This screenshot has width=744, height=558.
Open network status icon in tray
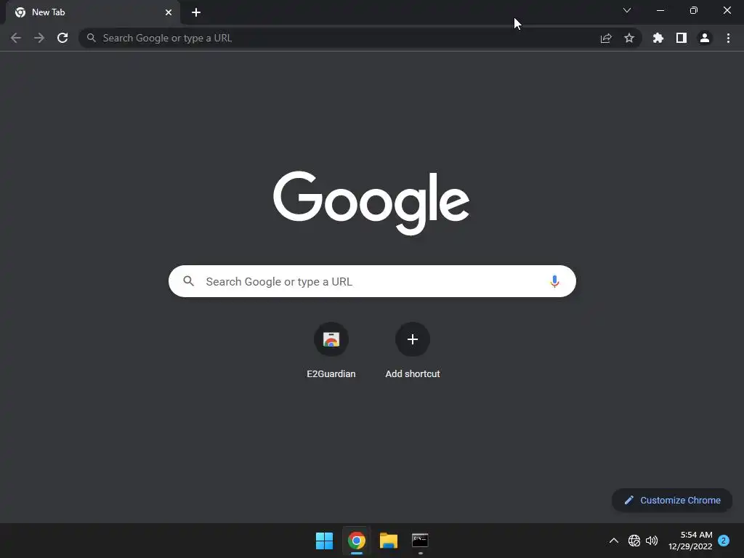[x=634, y=541]
